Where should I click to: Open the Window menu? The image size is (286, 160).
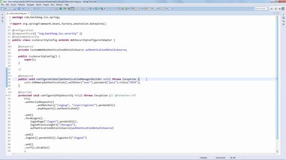click(59, 5)
